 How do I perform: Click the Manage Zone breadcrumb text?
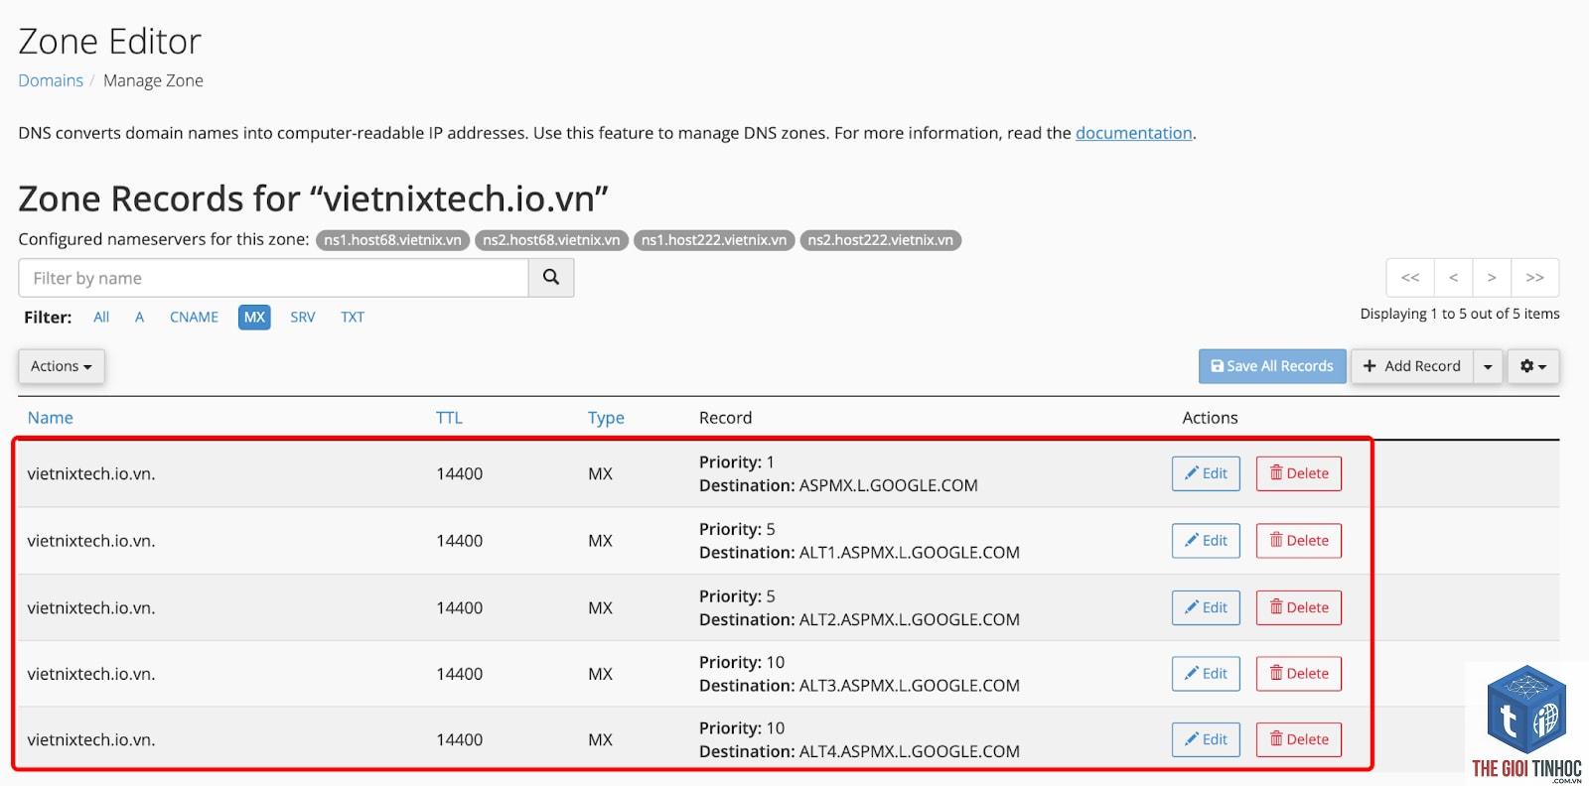[x=153, y=80]
